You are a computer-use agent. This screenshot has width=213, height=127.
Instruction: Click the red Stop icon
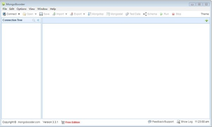173,14
